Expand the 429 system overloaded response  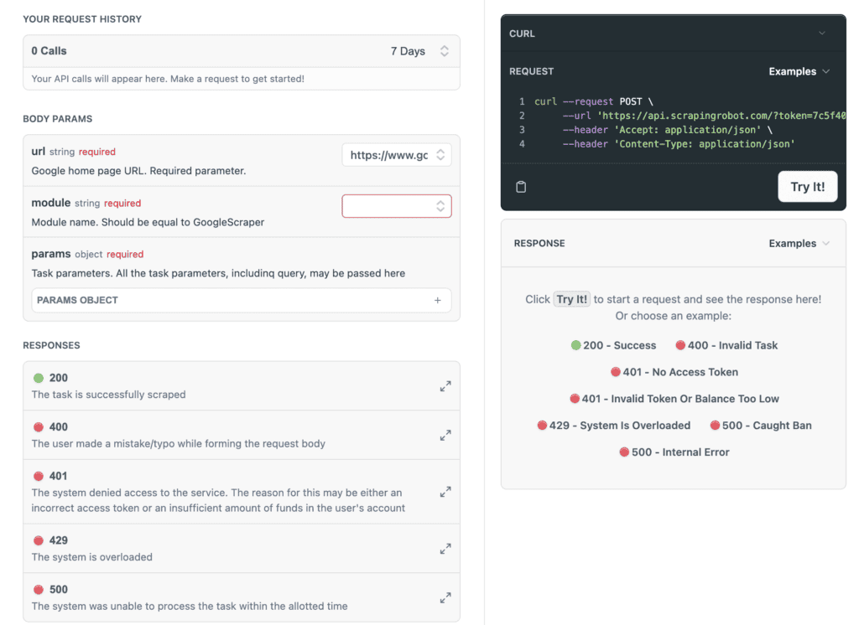coord(445,548)
